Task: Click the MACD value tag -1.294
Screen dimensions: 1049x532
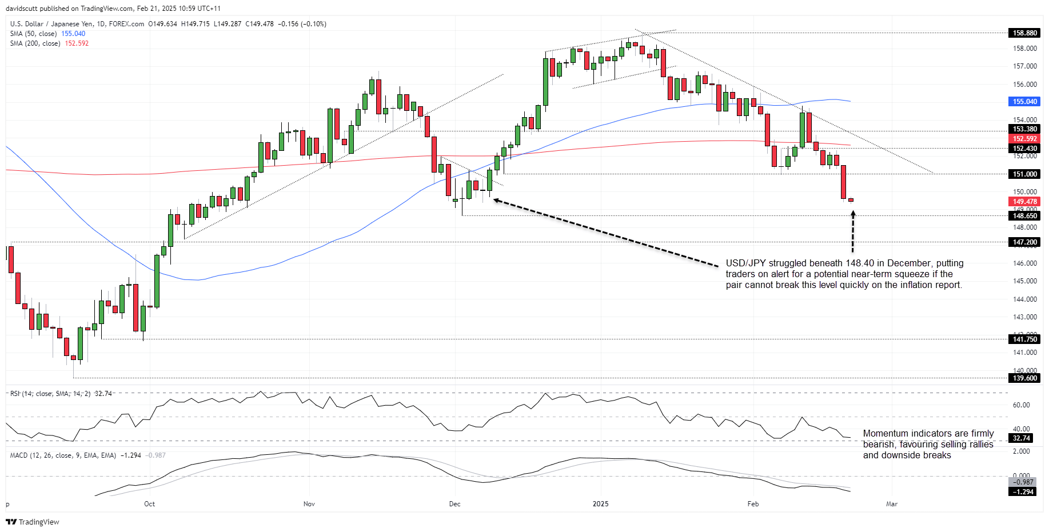Action: click(1023, 491)
